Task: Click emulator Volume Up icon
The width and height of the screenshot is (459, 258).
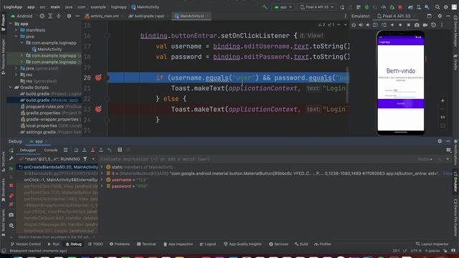Action: [361, 25]
